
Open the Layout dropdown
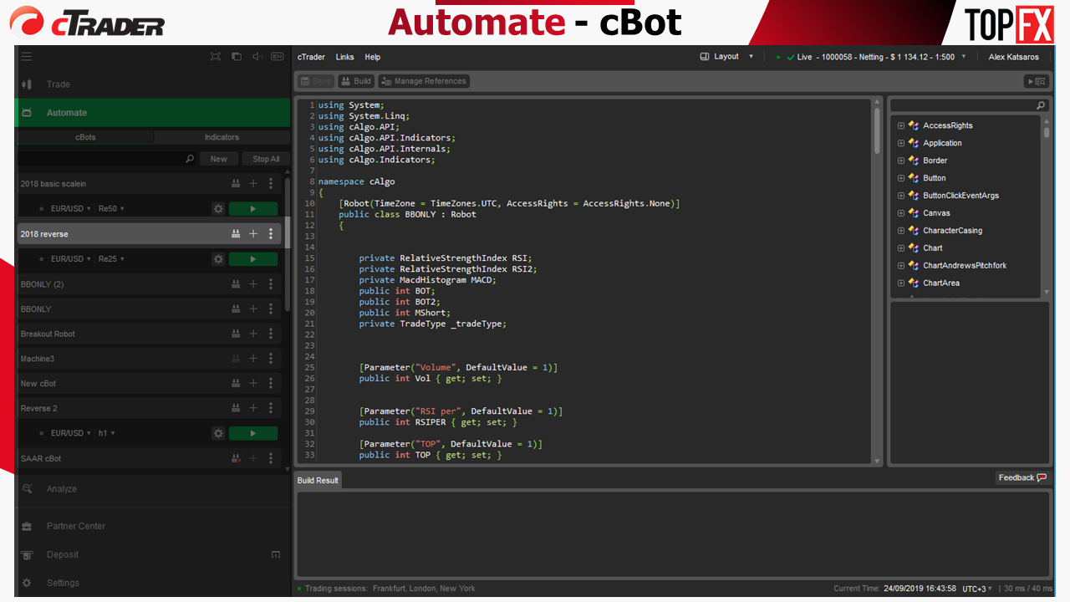tap(726, 57)
